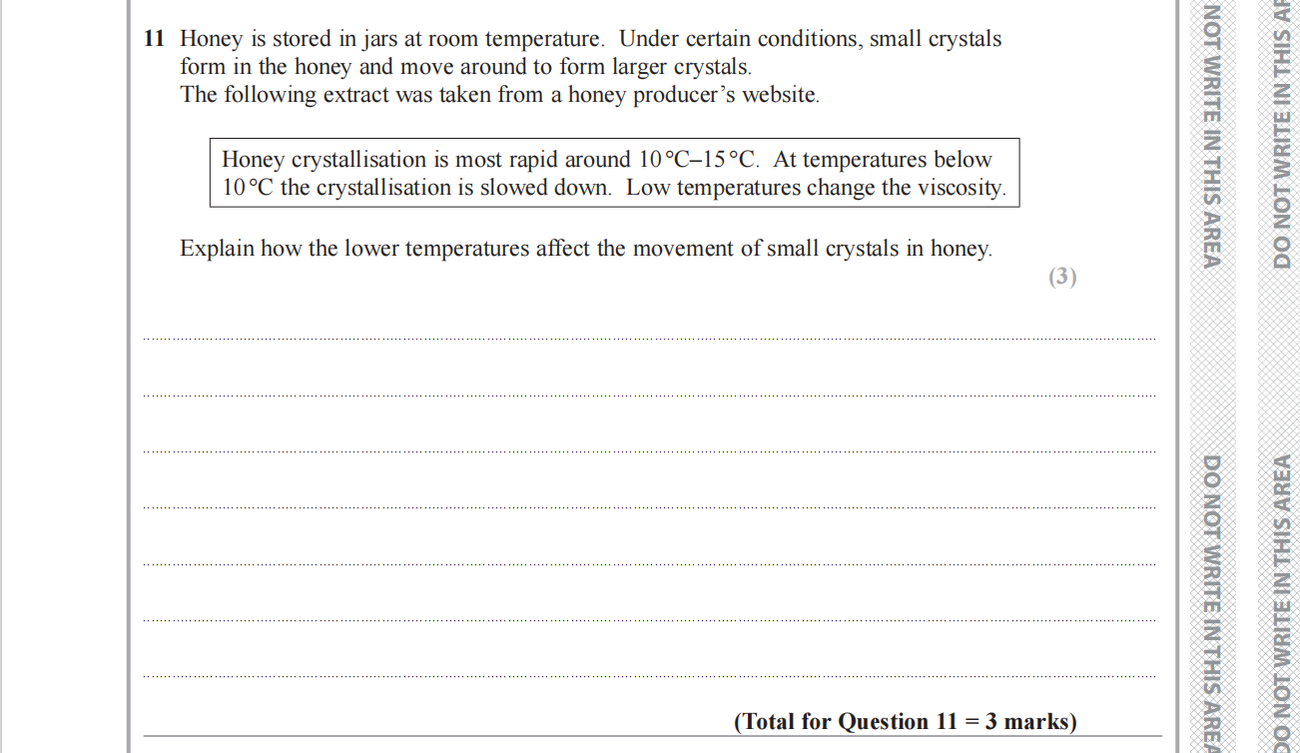Click the question number 11

point(153,40)
